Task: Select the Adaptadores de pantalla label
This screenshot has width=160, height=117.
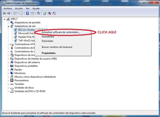Action: coord(27,23)
